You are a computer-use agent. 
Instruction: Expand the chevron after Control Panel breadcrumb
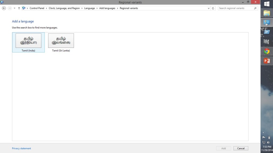point(47,8)
